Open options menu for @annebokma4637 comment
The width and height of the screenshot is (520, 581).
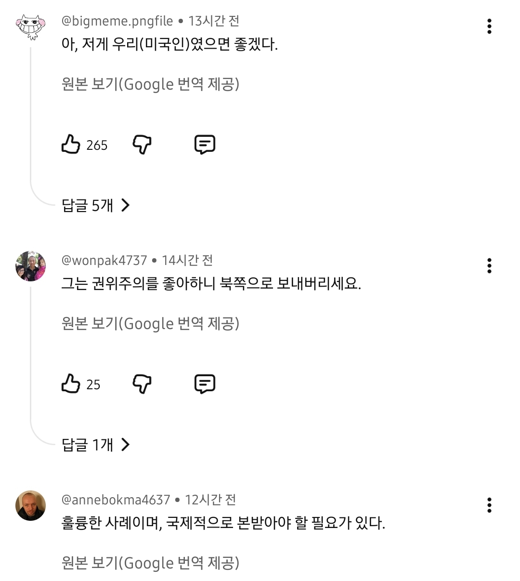coord(489,505)
